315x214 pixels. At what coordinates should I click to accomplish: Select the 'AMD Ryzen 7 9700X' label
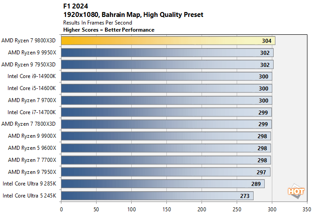(x=32, y=100)
